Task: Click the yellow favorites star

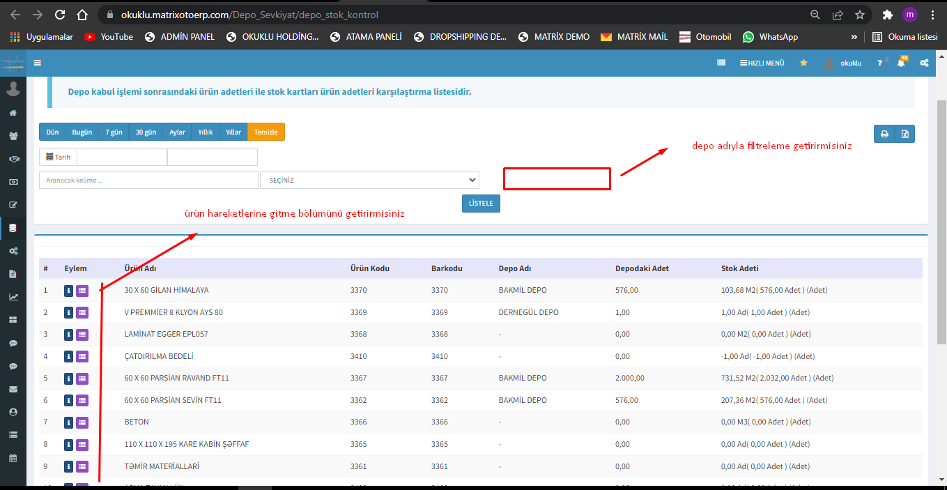Action: (803, 63)
